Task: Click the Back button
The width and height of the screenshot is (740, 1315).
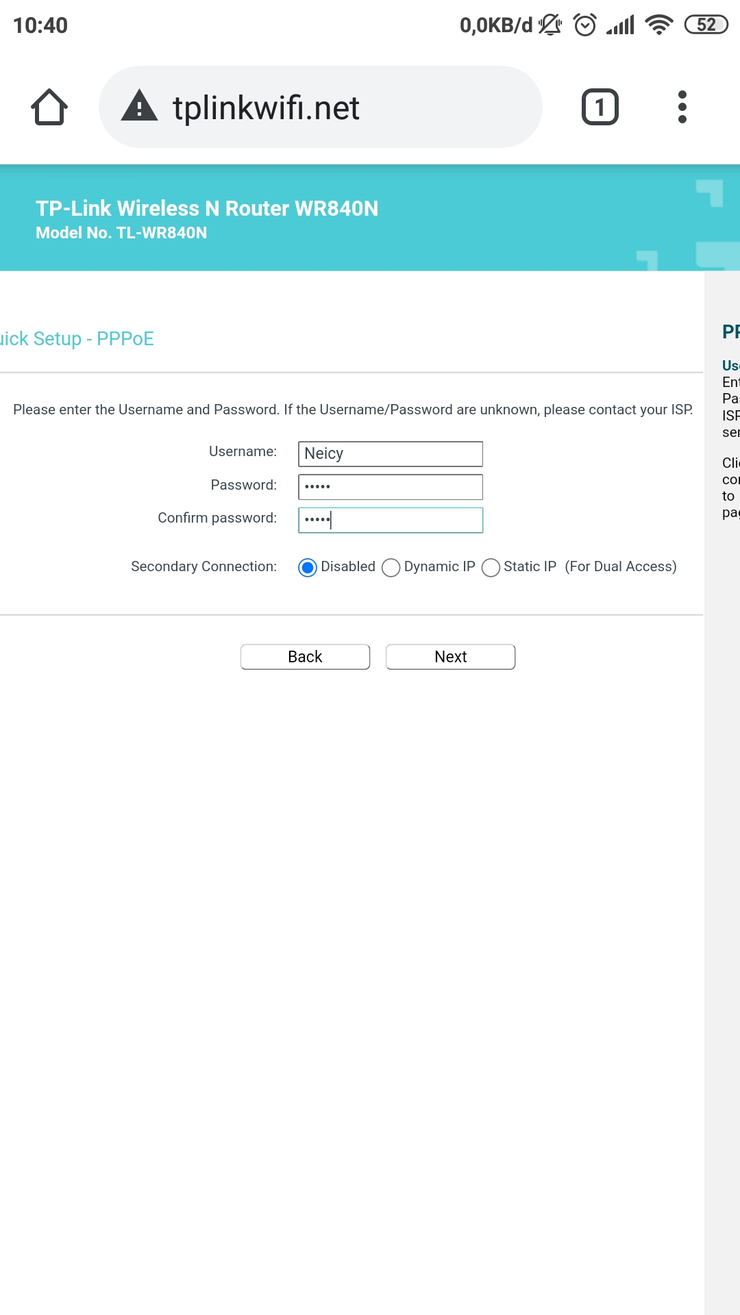Action: (305, 657)
